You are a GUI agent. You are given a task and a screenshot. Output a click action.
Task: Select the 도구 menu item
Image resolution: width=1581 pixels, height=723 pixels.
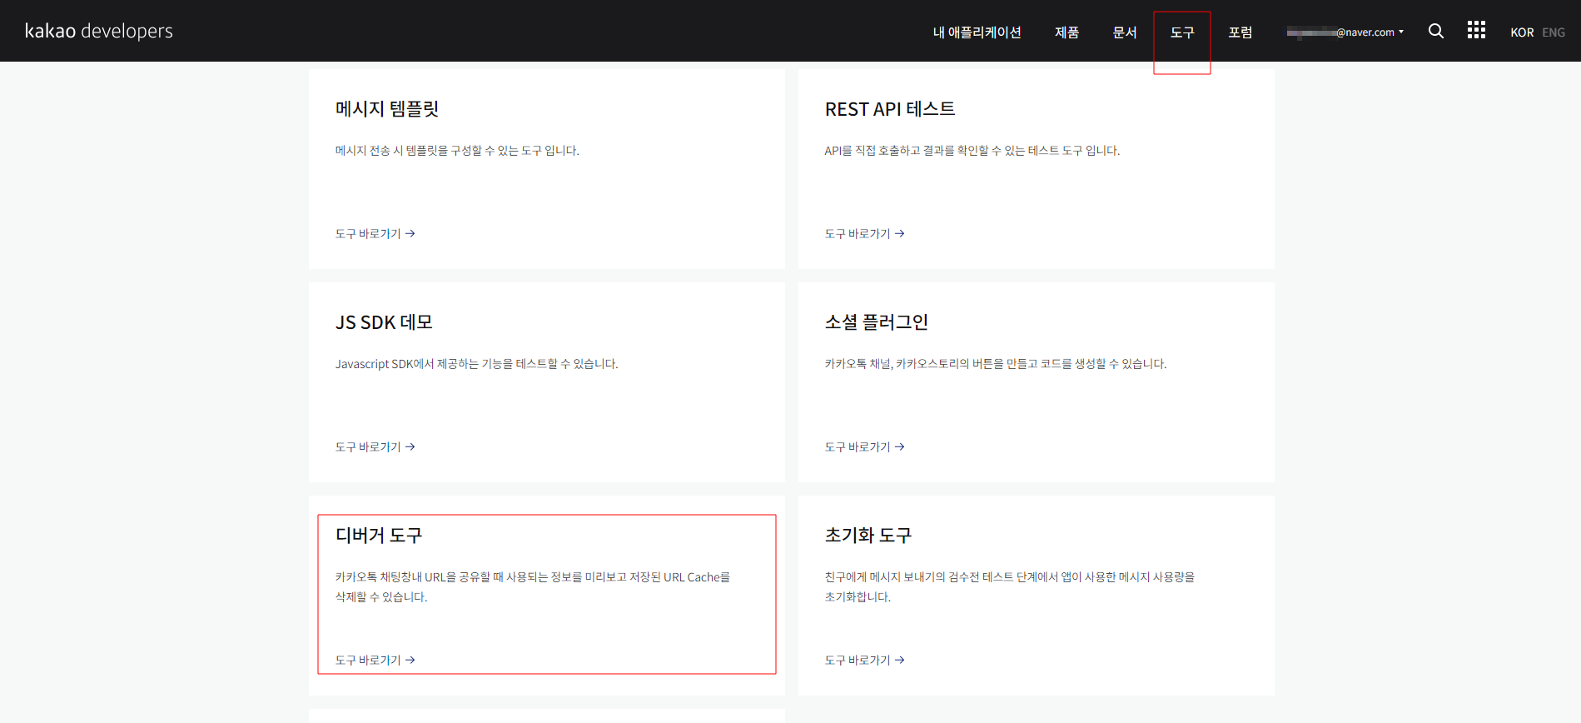point(1182,32)
